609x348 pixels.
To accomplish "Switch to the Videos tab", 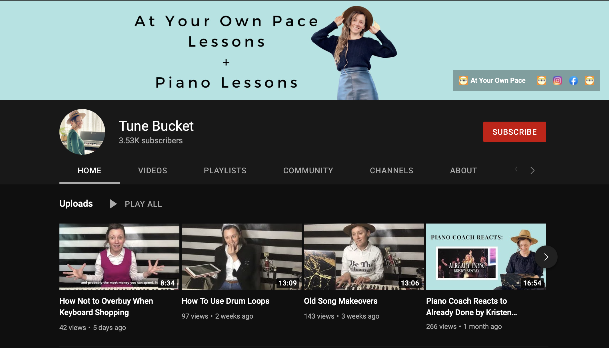I will tap(153, 170).
